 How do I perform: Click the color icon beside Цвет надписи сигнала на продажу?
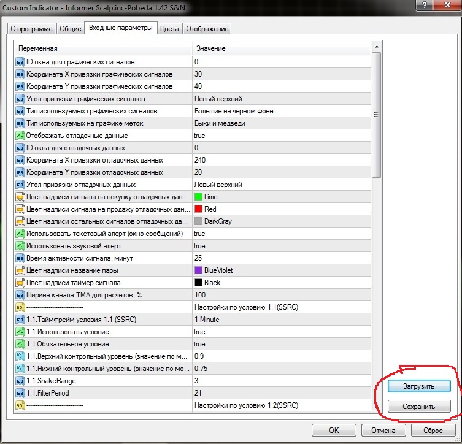click(x=20, y=209)
